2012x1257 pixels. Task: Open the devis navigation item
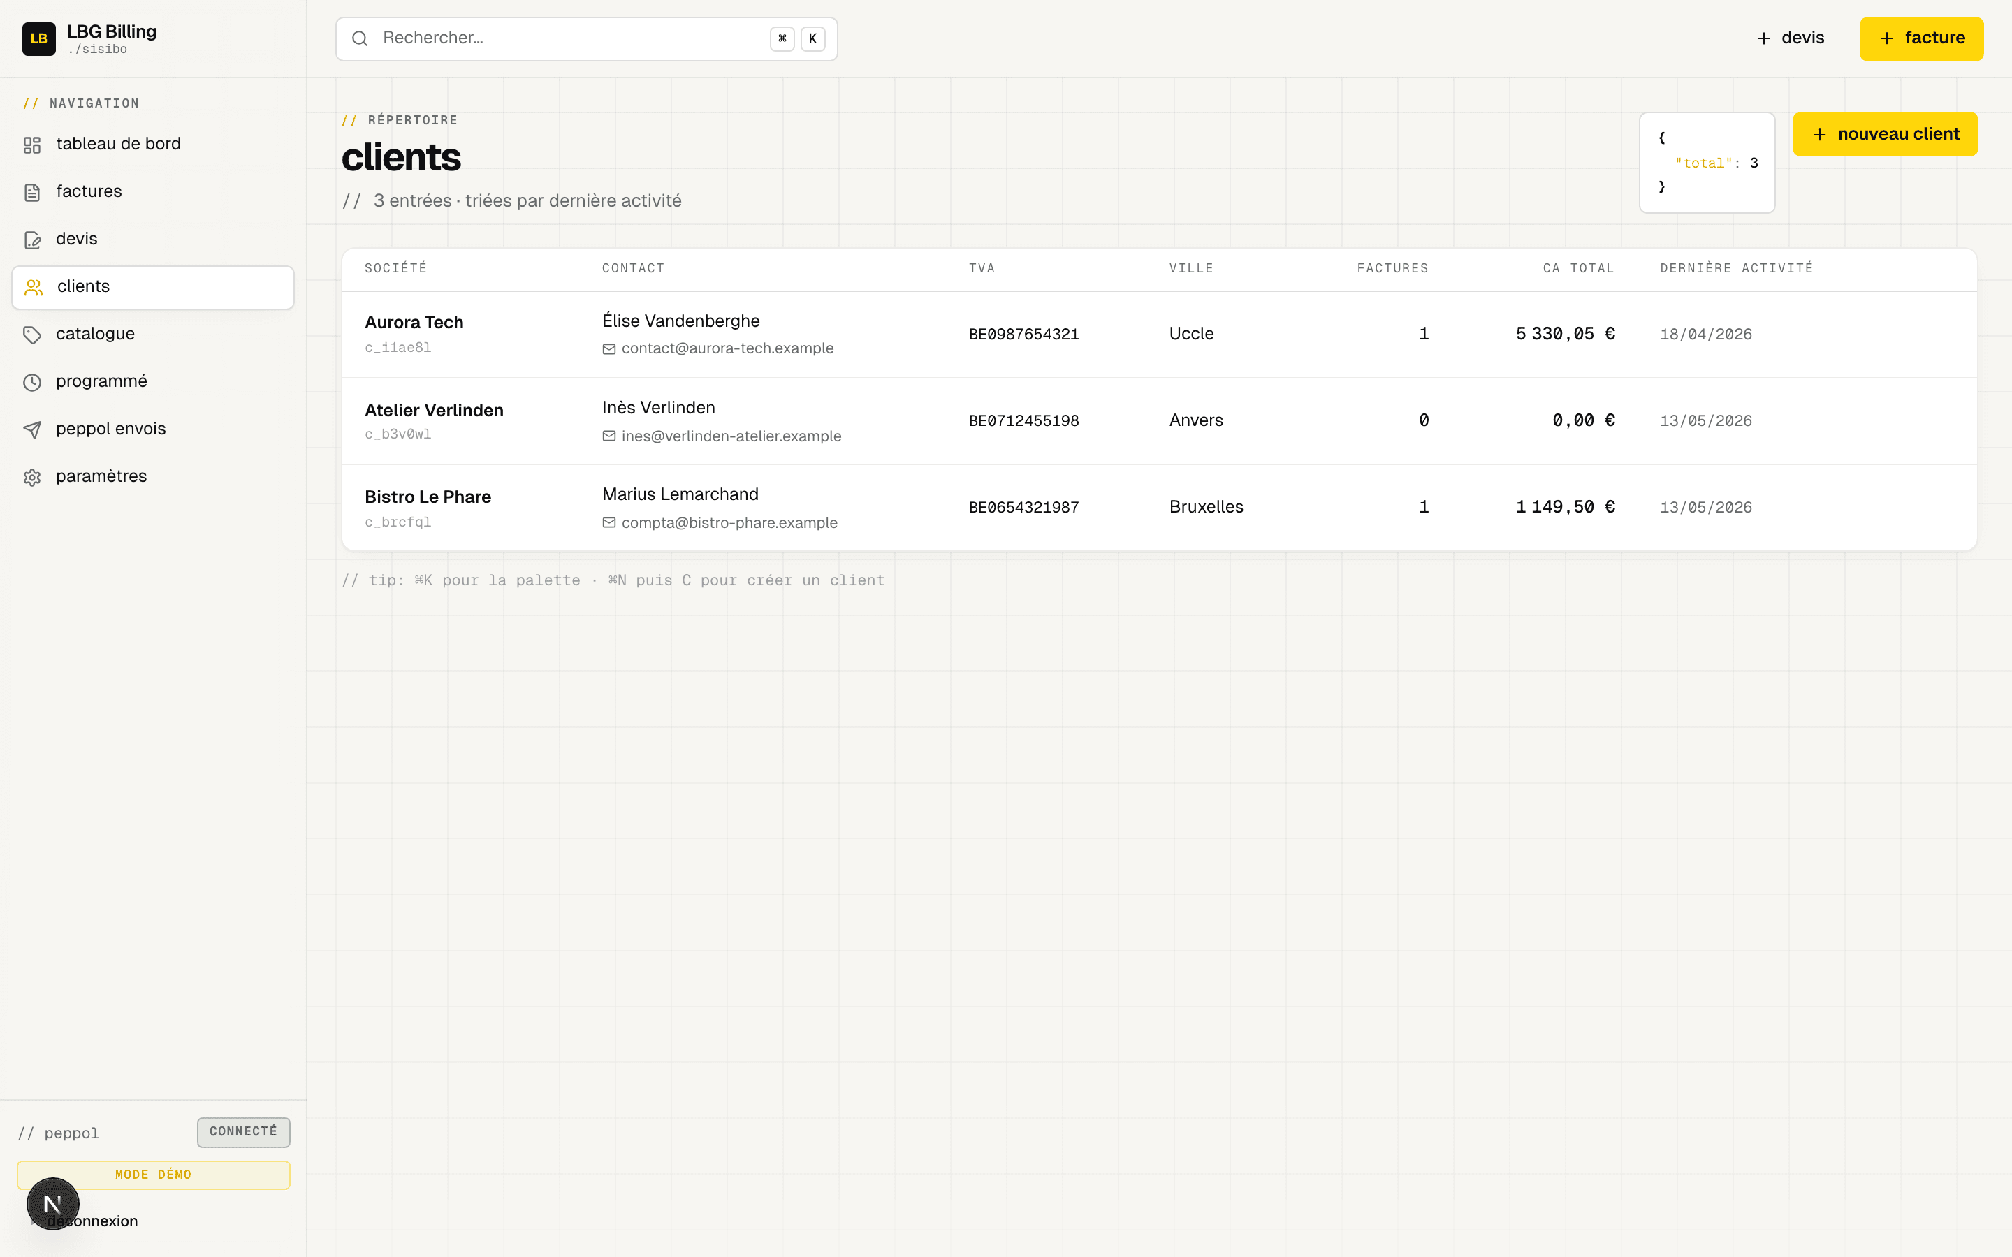[153, 239]
